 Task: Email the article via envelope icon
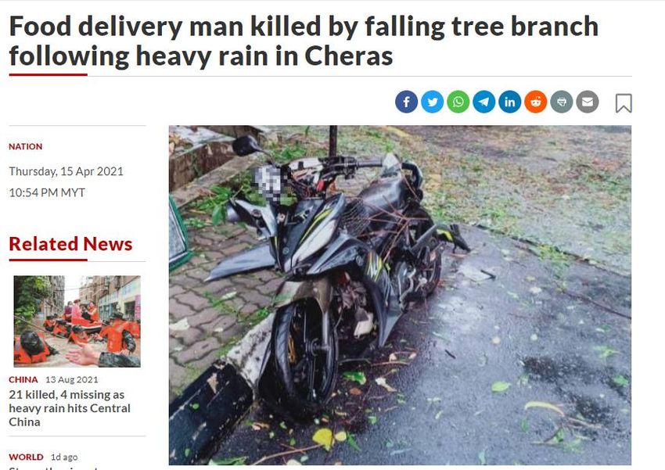588,102
